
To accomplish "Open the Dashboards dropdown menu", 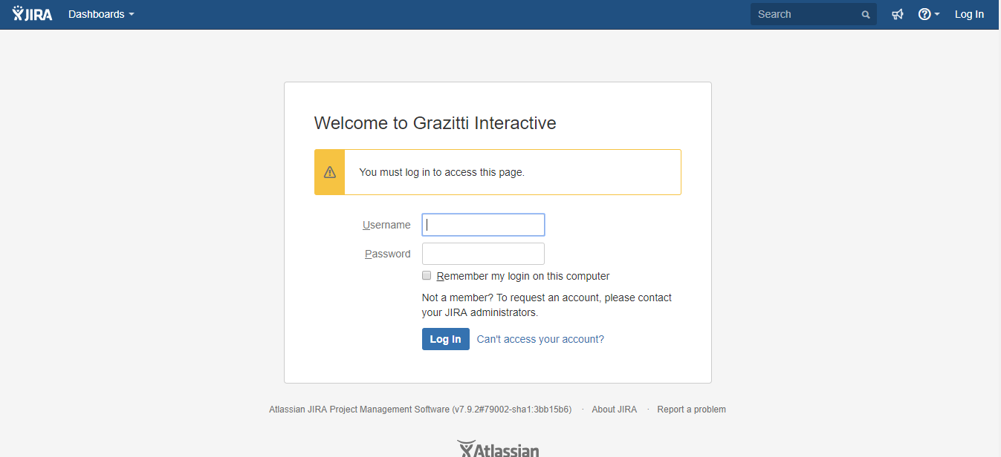I will pos(101,14).
